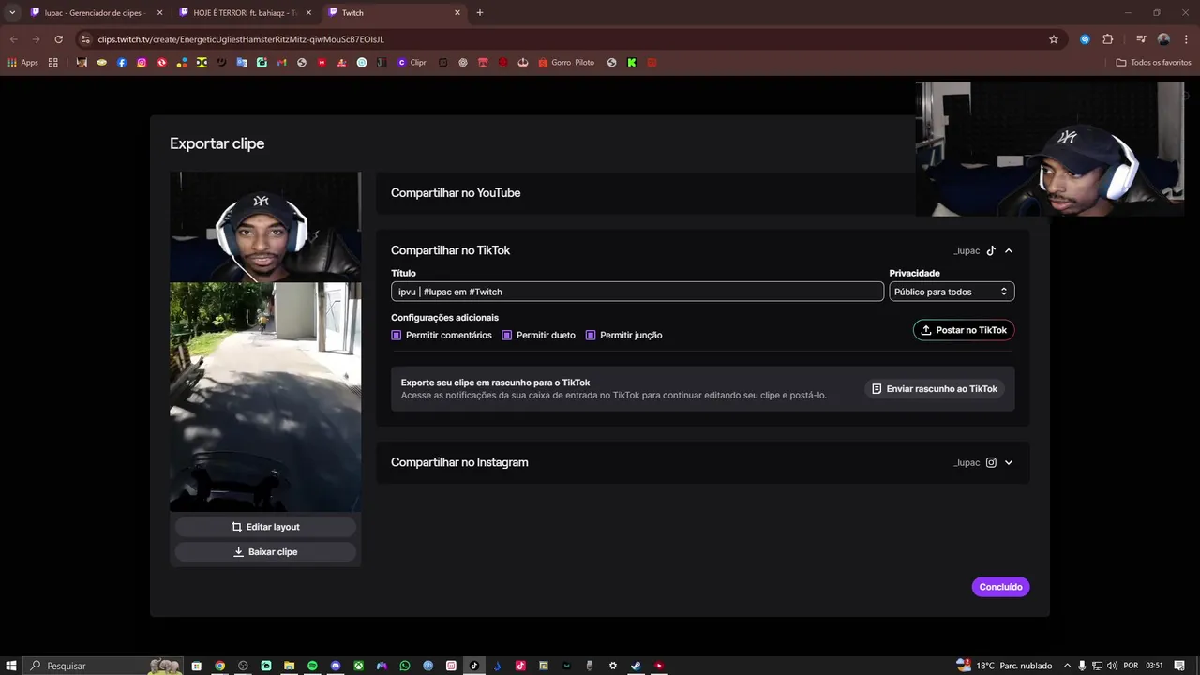
Task: Close the HOJE É TERROR! tab
Action: [308, 13]
